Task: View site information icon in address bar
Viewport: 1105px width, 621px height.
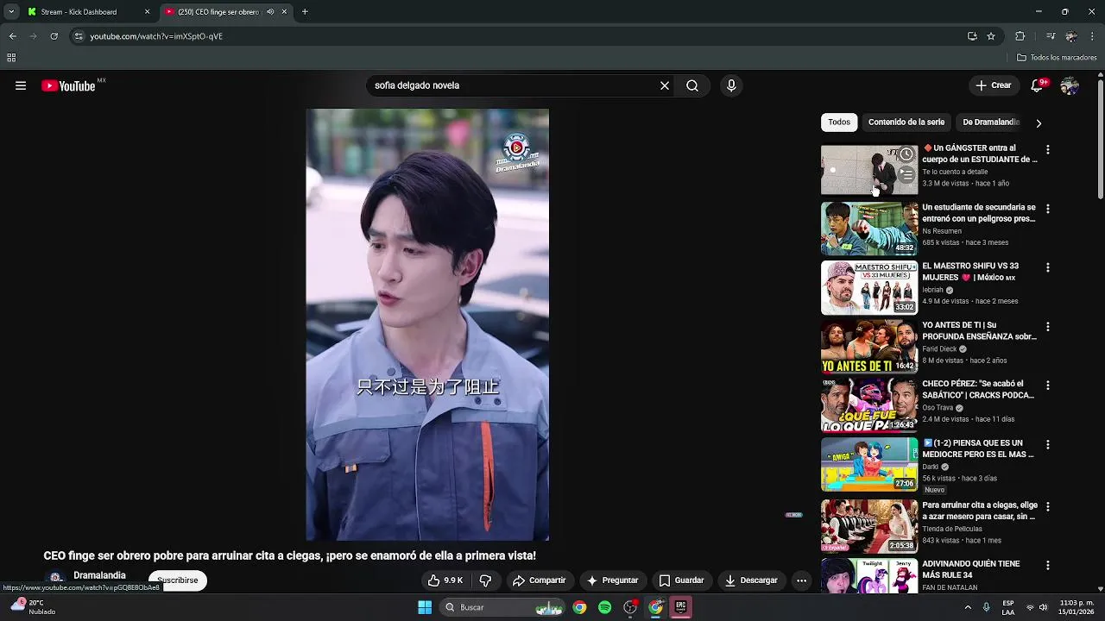Action: pyautogui.click(x=79, y=36)
